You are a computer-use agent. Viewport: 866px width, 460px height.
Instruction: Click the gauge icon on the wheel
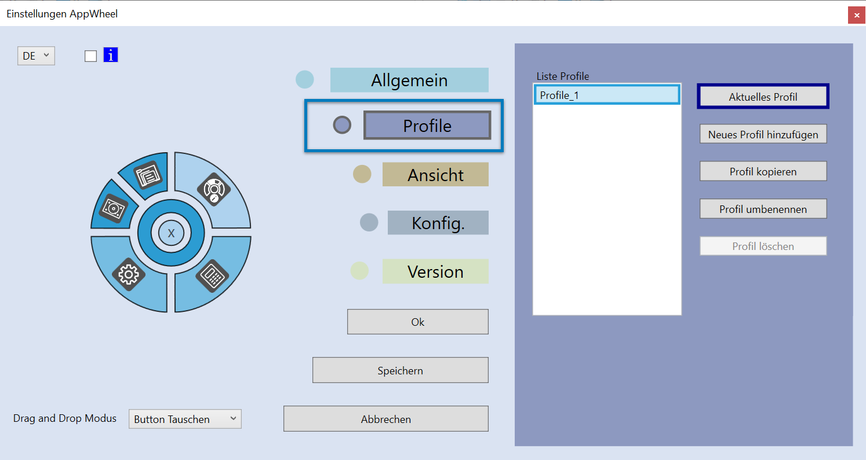coord(213,190)
